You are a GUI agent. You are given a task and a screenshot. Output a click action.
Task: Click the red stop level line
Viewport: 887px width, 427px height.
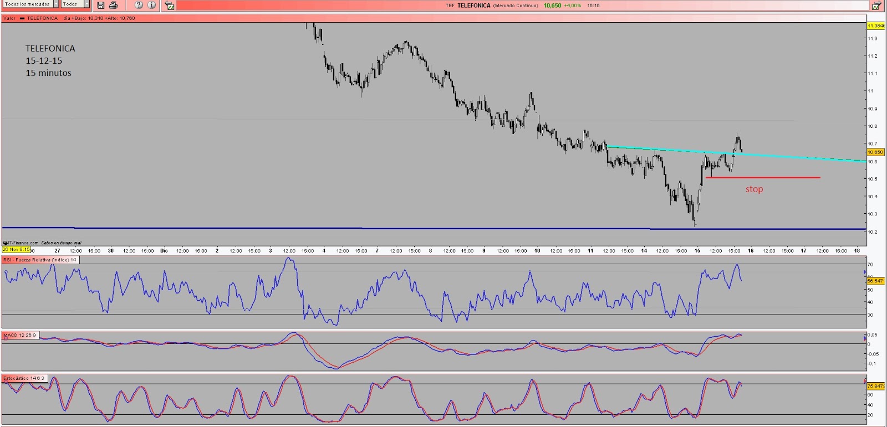click(763, 178)
